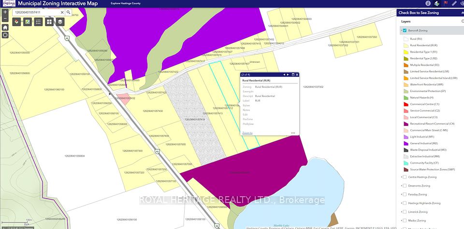464x229 pixels.
Task: Enable Madoc Zoning checkbox
Action: (405, 220)
